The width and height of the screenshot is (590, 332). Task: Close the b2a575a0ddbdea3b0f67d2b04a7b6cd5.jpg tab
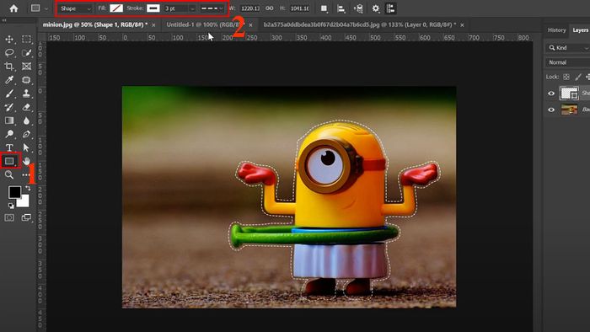pos(462,25)
